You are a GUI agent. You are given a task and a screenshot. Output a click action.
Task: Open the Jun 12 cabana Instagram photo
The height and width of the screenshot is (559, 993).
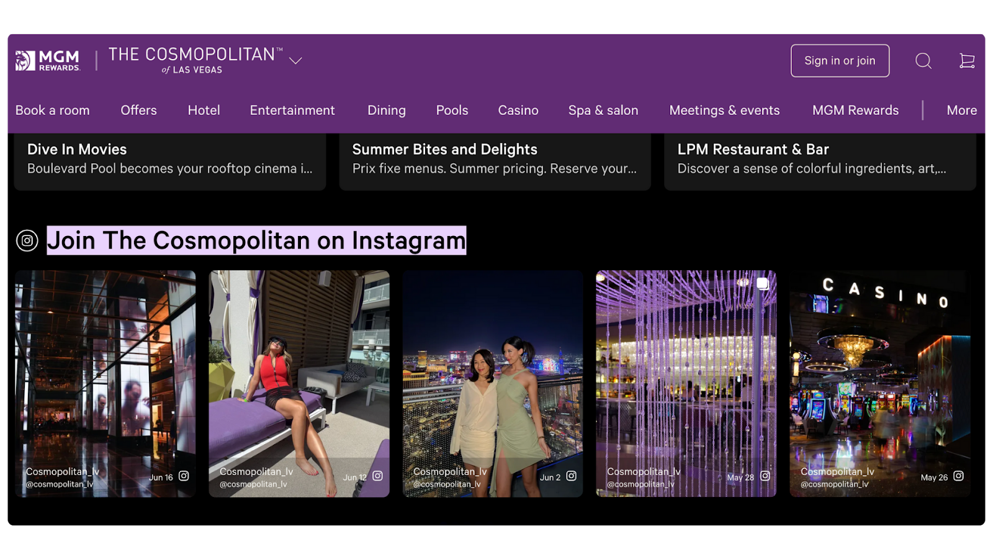pos(299,383)
